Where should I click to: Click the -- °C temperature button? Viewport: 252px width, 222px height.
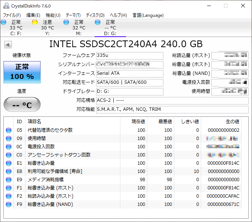coord(22,104)
